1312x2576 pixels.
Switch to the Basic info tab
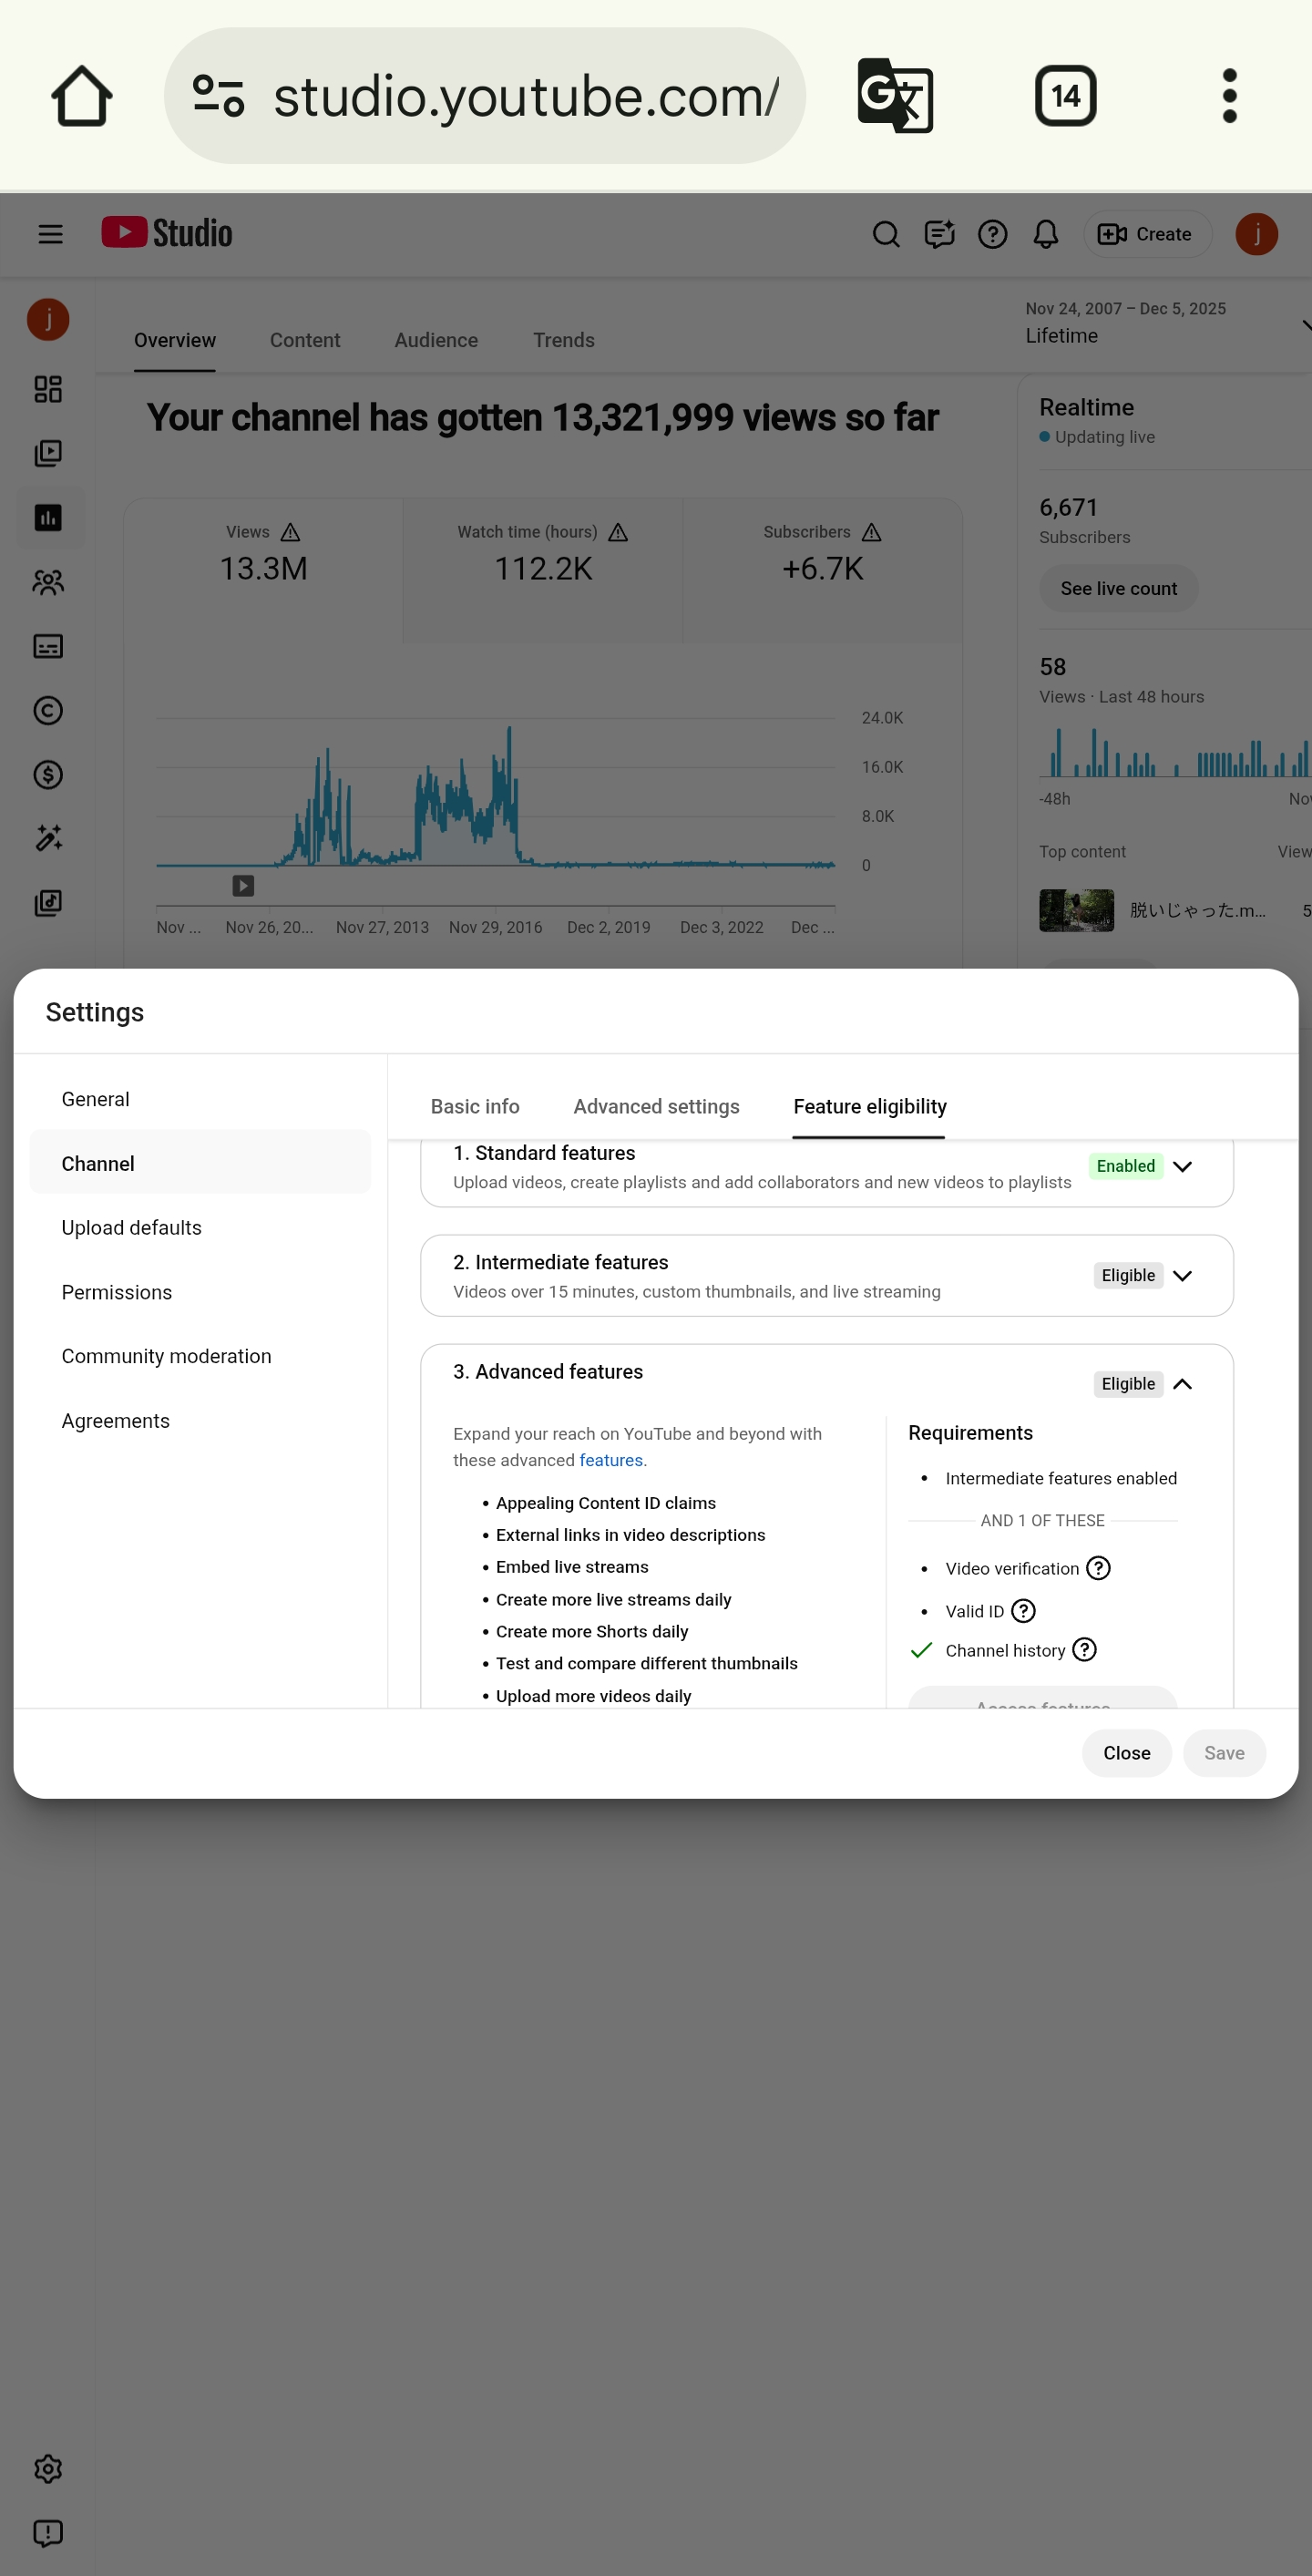[475, 1106]
